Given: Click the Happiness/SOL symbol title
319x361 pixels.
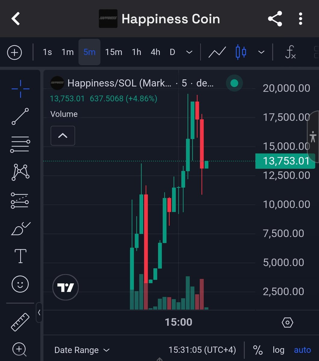Looking at the screenshot, I should [x=119, y=83].
